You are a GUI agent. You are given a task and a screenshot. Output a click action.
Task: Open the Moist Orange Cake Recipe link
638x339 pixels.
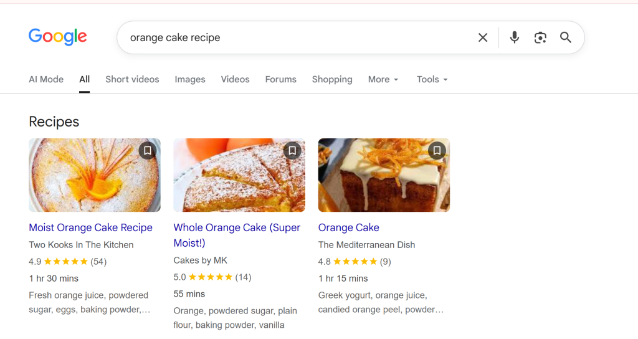90,227
